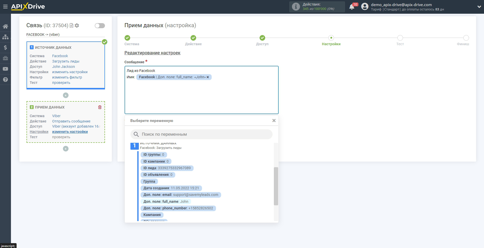Click the ApiX-Drive logo

pos(28,7)
